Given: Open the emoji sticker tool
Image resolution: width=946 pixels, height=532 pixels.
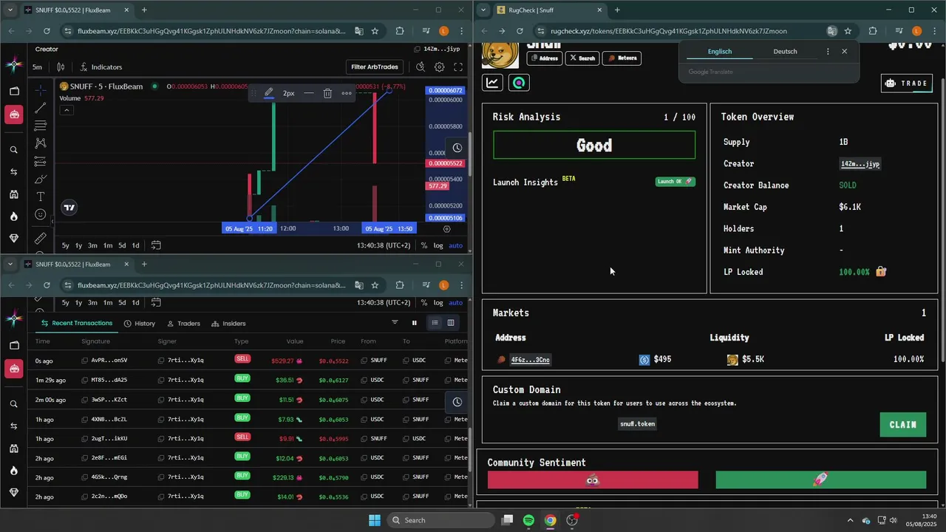Looking at the screenshot, I should pos(41,215).
